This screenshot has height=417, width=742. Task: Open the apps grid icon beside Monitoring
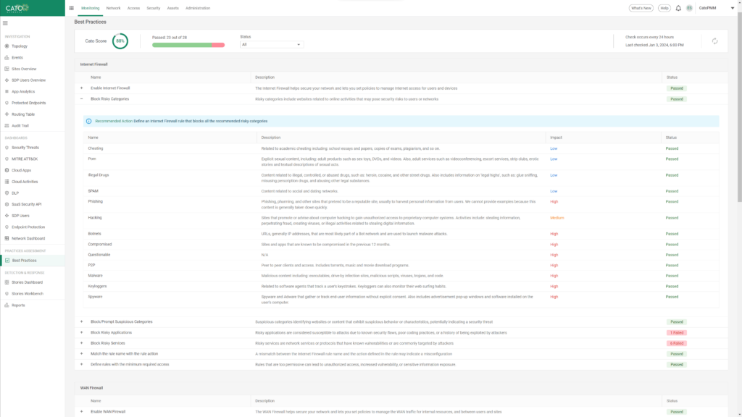[70, 7]
